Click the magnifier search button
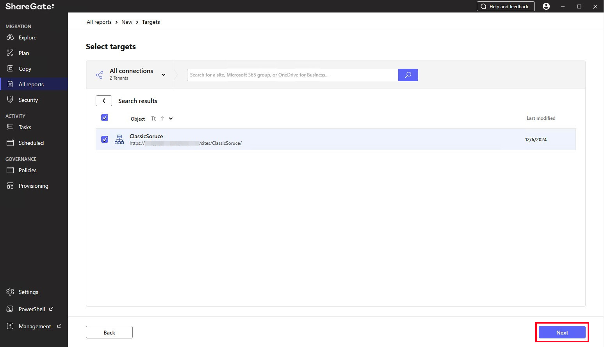The image size is (604, 347). pos(408,75)
